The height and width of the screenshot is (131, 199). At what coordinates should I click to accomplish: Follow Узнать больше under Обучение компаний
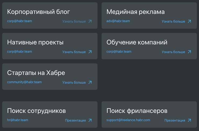(173, 52)
